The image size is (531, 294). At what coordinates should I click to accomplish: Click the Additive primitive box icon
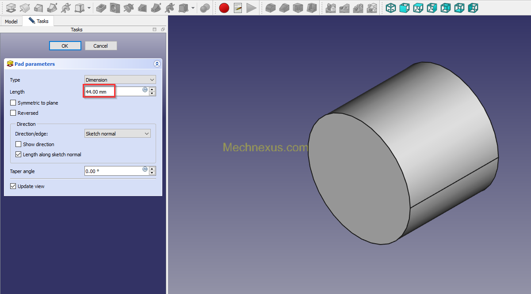[x=80, y=8]
